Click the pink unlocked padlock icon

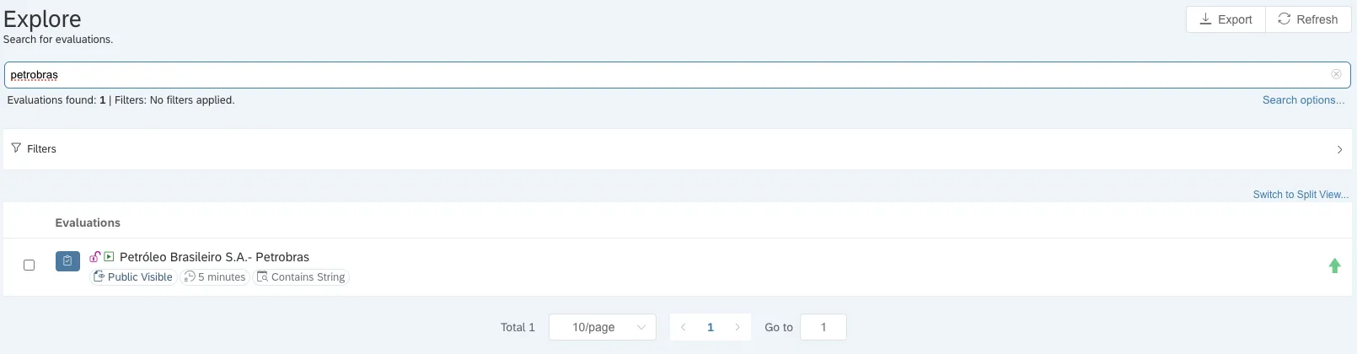pos(95,257)
